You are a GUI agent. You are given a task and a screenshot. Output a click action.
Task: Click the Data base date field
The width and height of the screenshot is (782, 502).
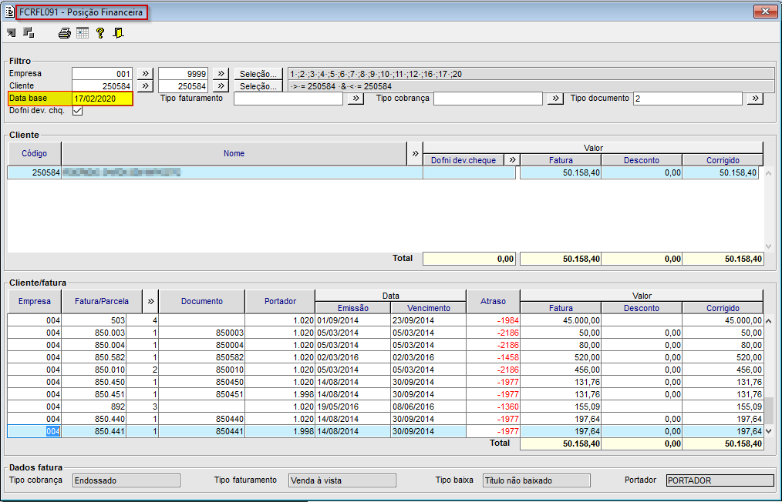coord(102,99)
